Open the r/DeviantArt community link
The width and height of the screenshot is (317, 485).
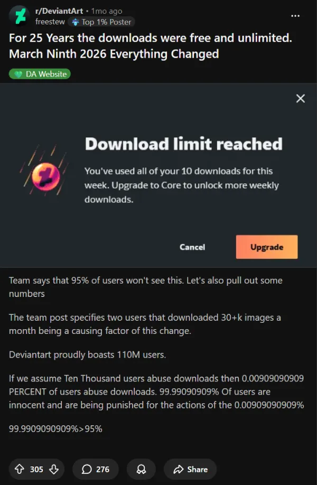point(59,11)
